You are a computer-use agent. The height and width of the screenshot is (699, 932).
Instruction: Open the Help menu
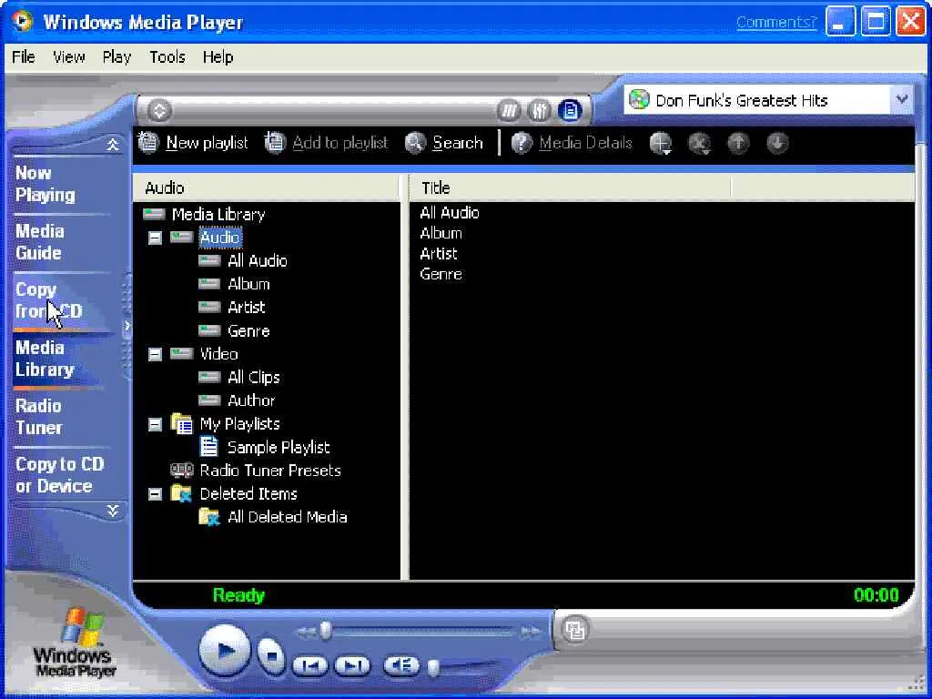pos(218,57)
